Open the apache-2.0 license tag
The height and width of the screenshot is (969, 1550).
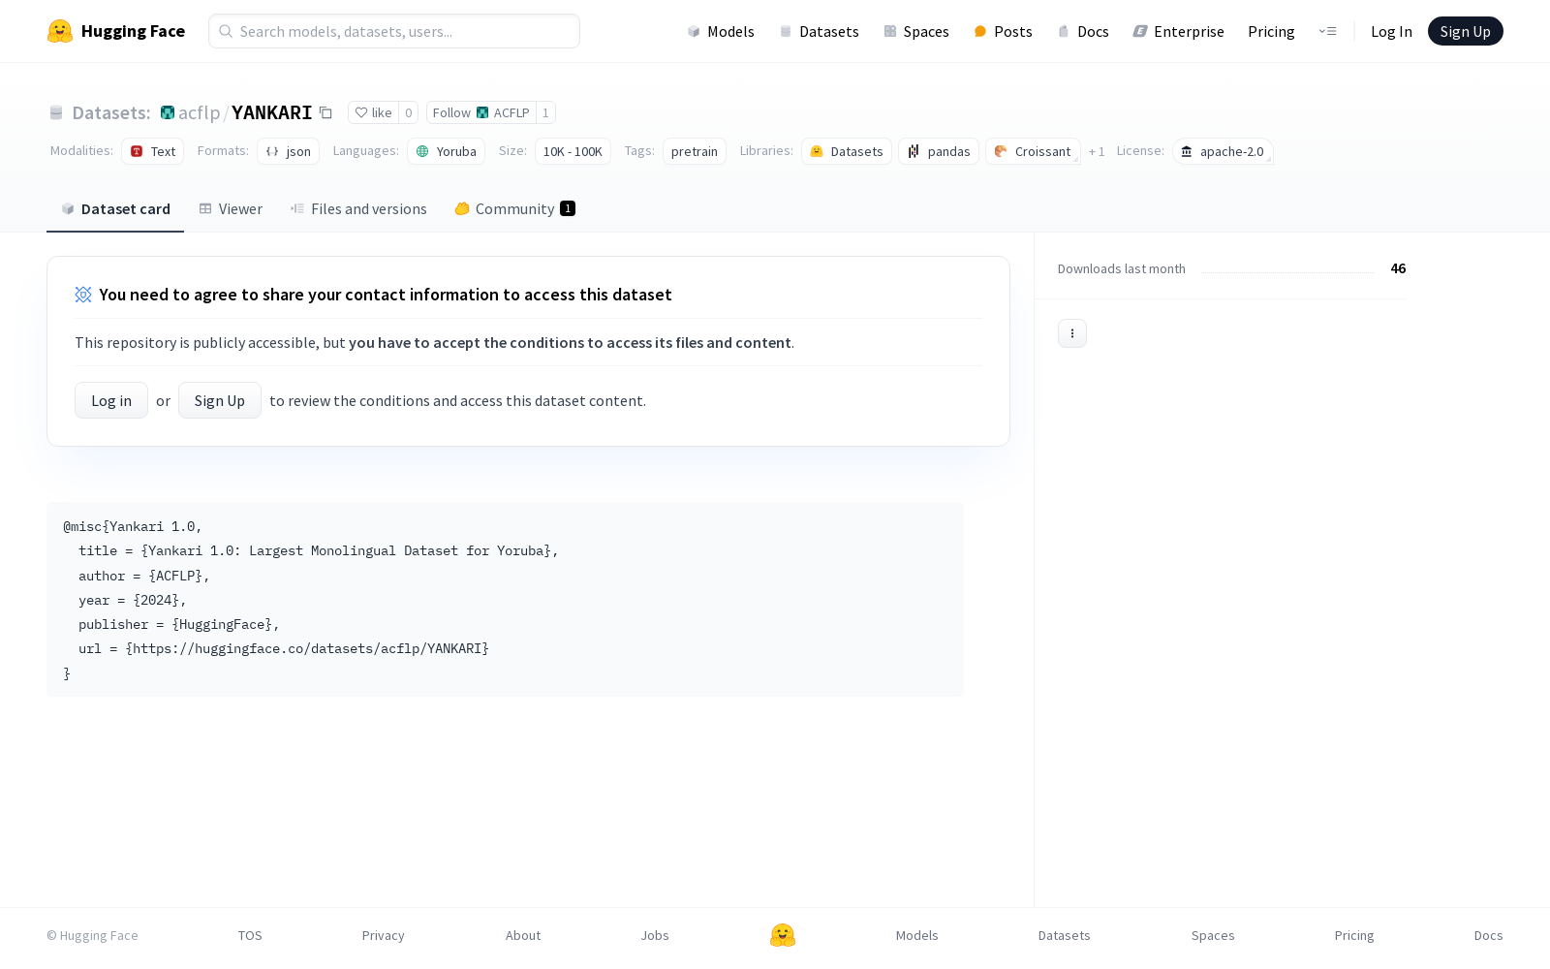[x=1223, y=151]
